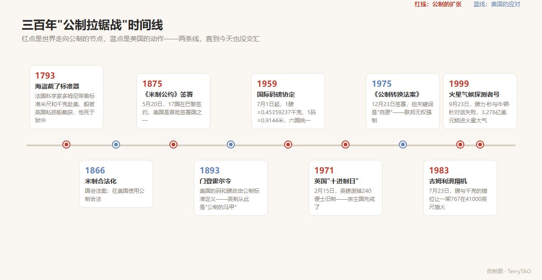The height and width of the screenshot is (280, 542).
Task: Click the card heading 海盗截了标准器
Action: (x=57, y=86)
